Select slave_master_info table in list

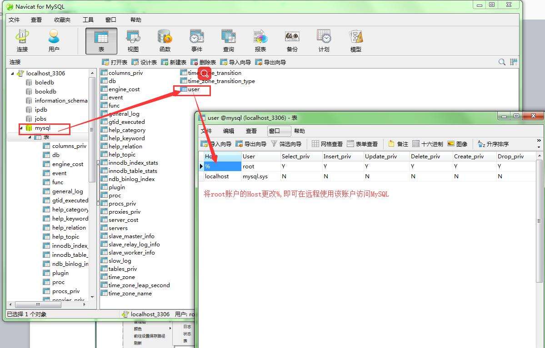[131, 236]
